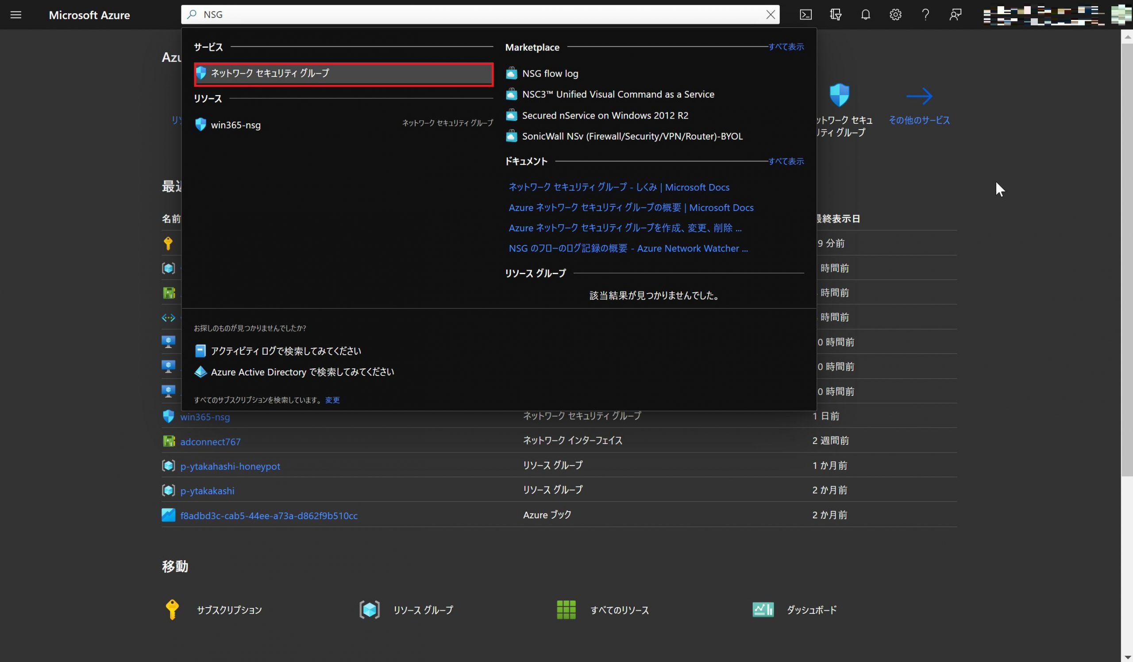Click the その他のサービス arrow icon
This screenshot has width=1133, height=662.
tap(919, 96)
